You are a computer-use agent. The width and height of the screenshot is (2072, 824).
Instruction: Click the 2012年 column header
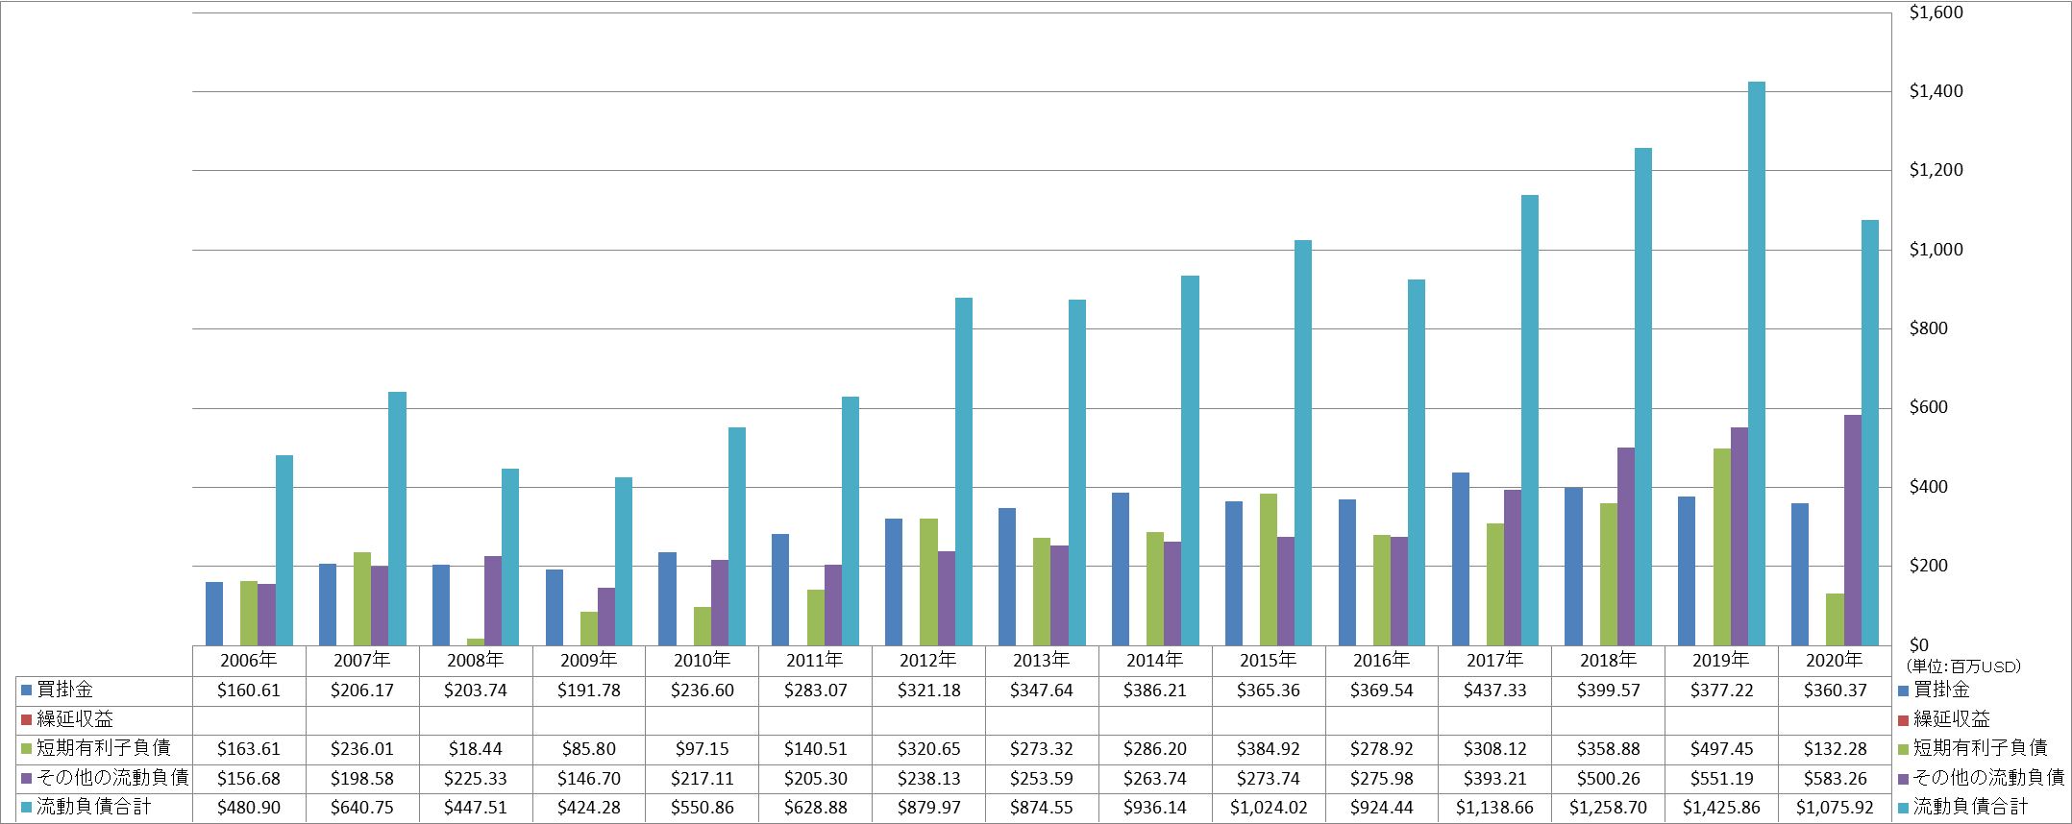(928, 661)
